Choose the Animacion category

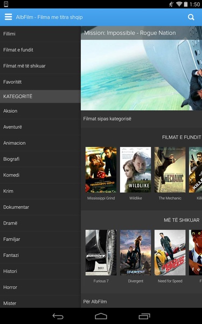tap(40, 143)
